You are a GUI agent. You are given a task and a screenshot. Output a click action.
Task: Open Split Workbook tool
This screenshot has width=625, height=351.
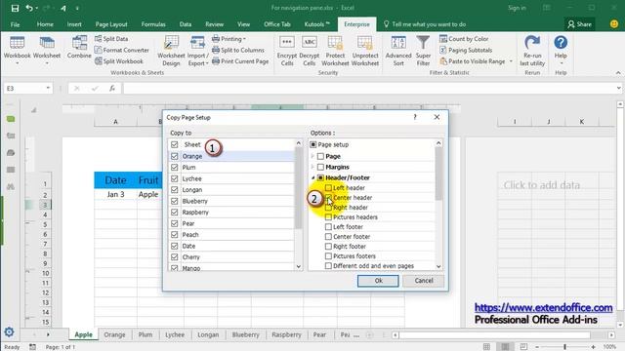point(119,60)
